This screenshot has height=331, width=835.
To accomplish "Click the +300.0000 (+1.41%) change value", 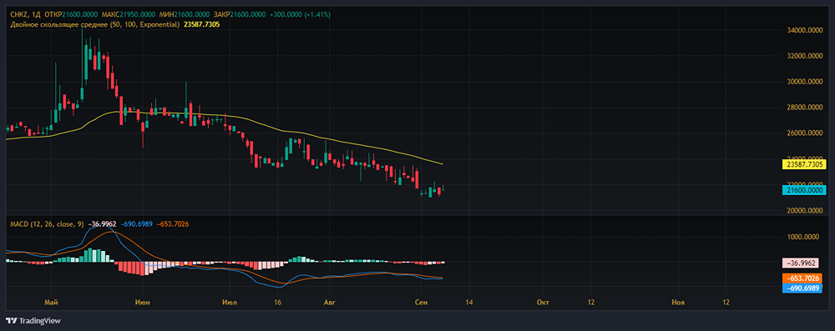I will (x=300, y=14).
